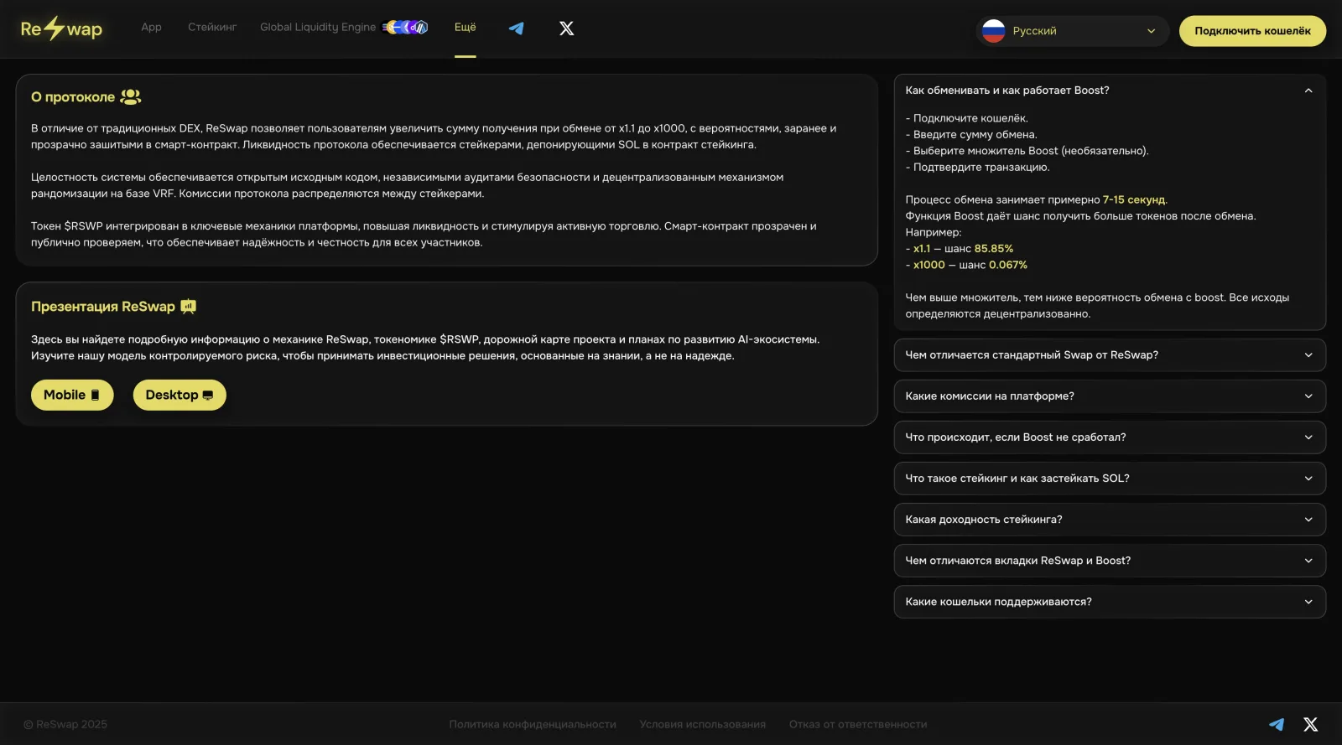Expand 'Какие комиссии на платформе?'

(1109, 396)
